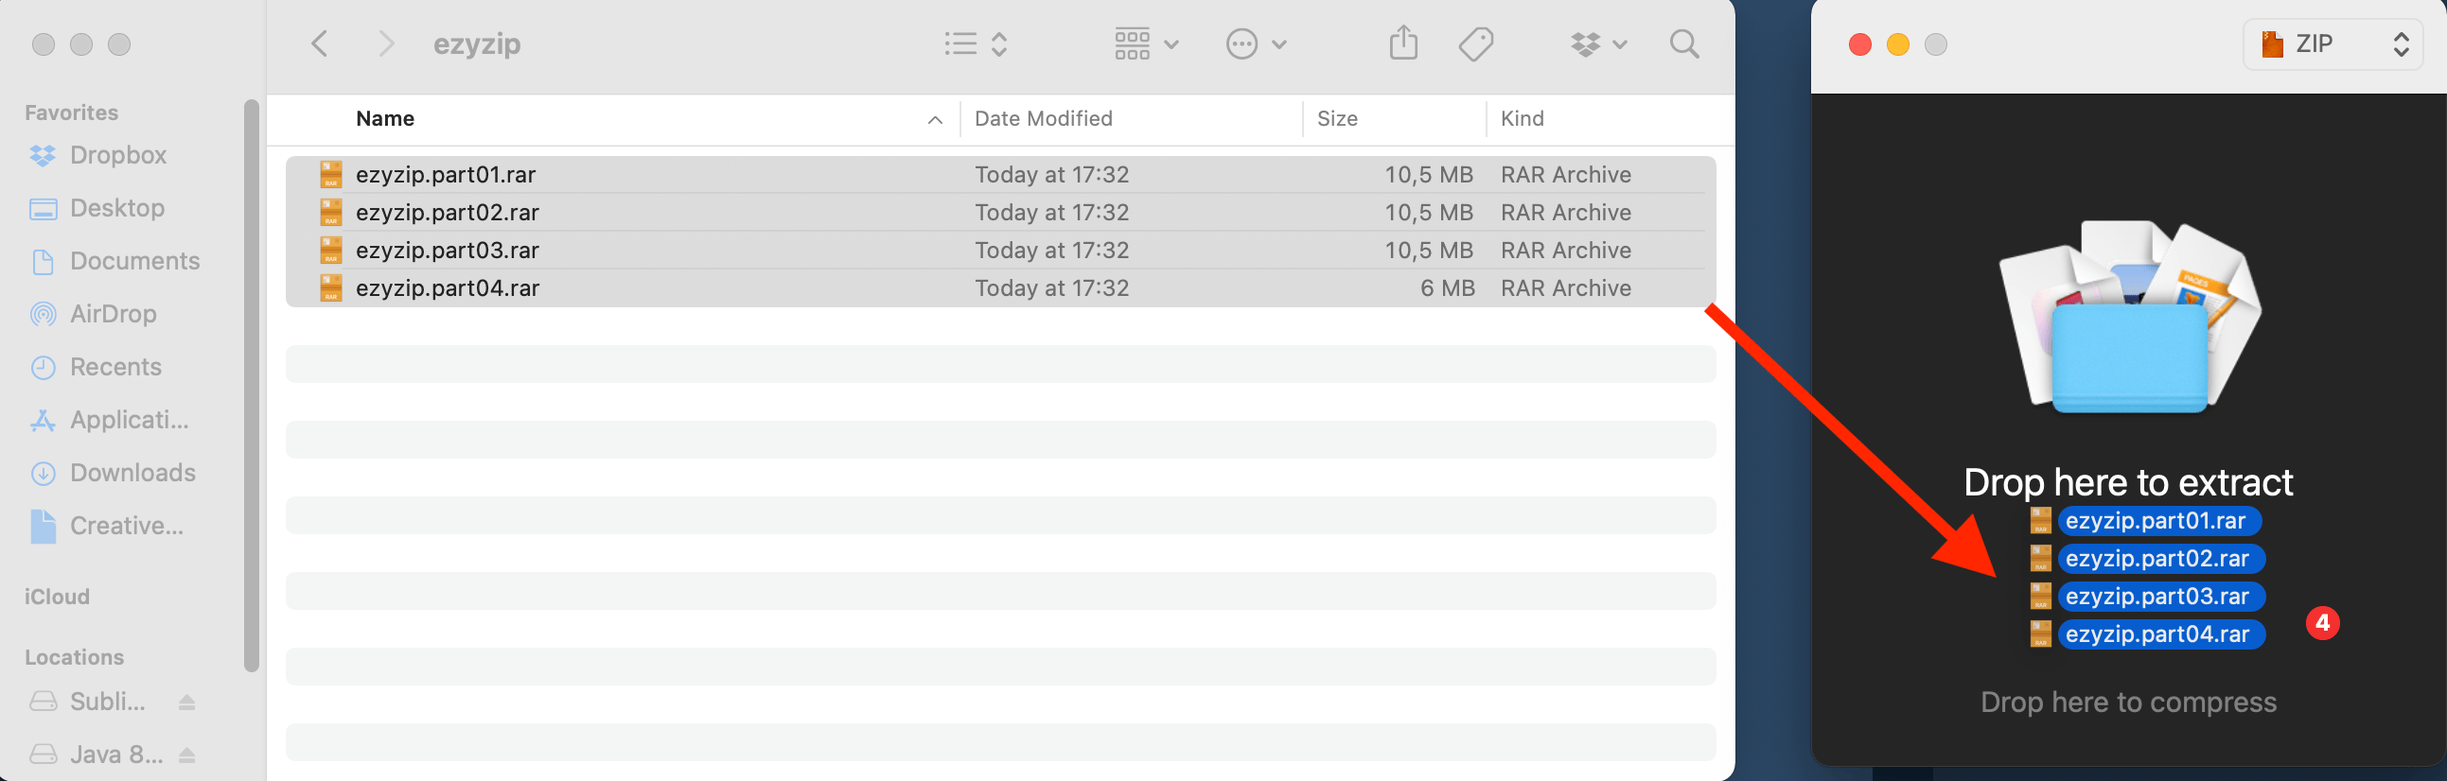Click RAR Archive kind of ezyzip.part04.rar
This screenshot has width=2447, height=781.
point(1565,288)
